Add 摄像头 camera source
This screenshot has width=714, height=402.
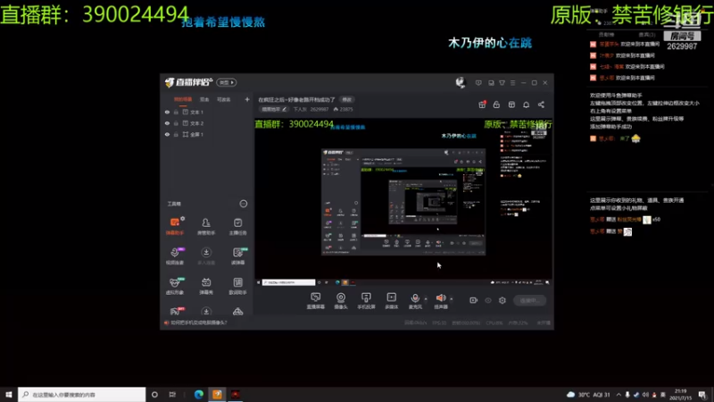341,301
